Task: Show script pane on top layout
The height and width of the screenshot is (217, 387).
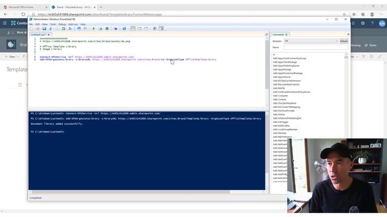Action: point(133,29)
